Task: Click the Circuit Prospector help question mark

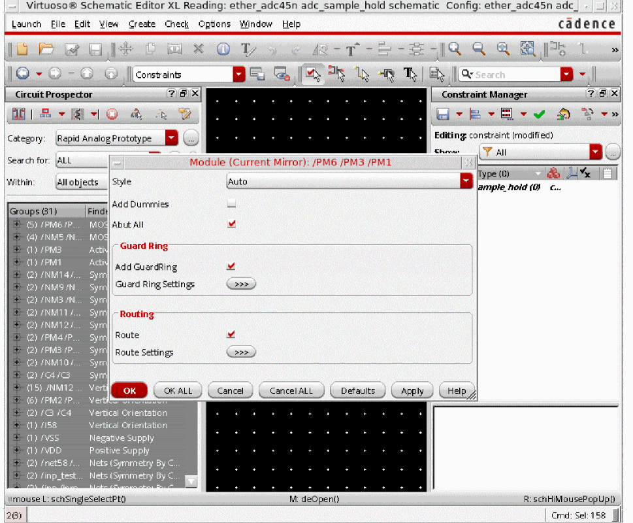Action: pyautogui.click(x=172, y=93)
